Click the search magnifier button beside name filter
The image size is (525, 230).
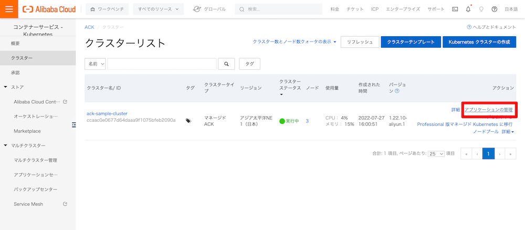tap(226, 64)
